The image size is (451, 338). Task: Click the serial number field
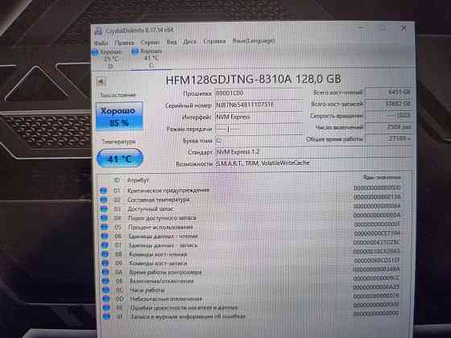(259, 105)
